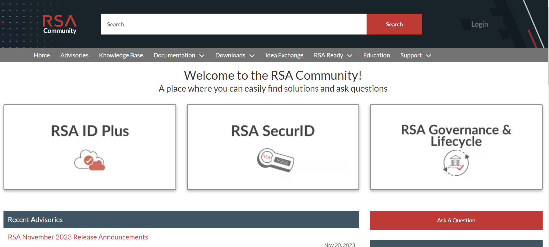This screenshot has width=549, height=247.
Task: Click the Login link
Action: point(479,24)
